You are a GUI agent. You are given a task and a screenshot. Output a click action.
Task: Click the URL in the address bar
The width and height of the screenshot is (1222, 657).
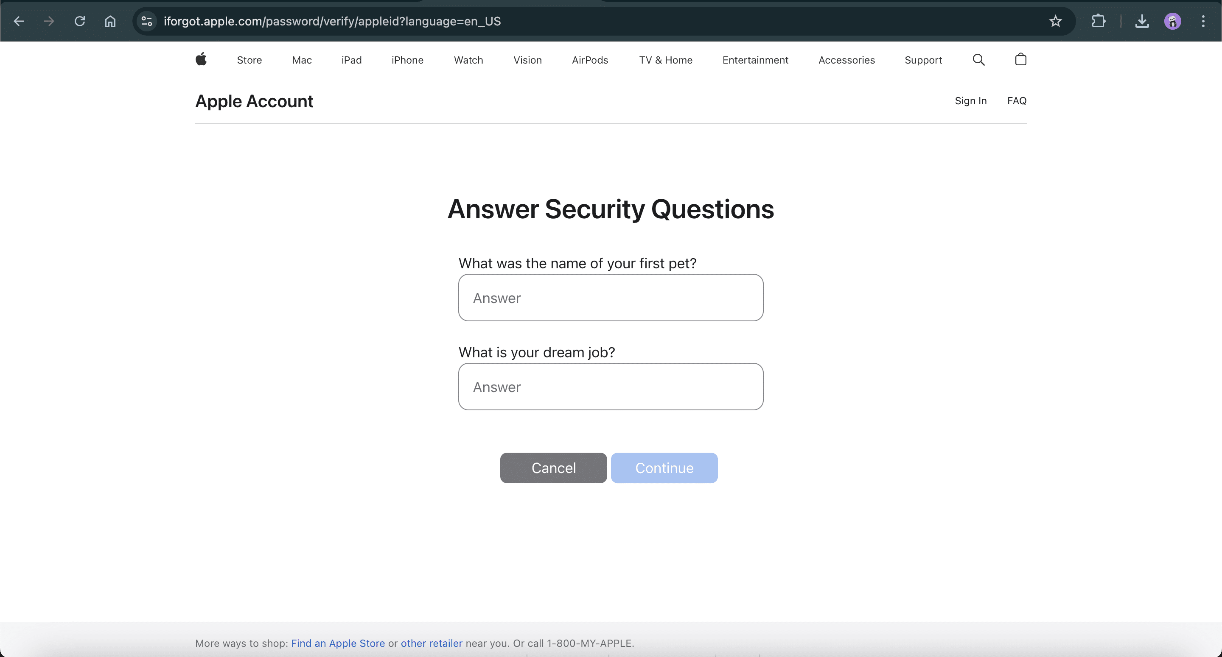coord(332,21)
